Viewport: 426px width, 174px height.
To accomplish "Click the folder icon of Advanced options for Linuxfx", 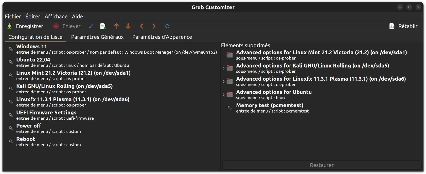I will (230, 81).
